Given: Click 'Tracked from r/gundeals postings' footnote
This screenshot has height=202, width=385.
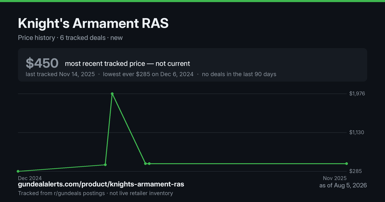Looking at the screenshot, I should (x=61, y=193).
